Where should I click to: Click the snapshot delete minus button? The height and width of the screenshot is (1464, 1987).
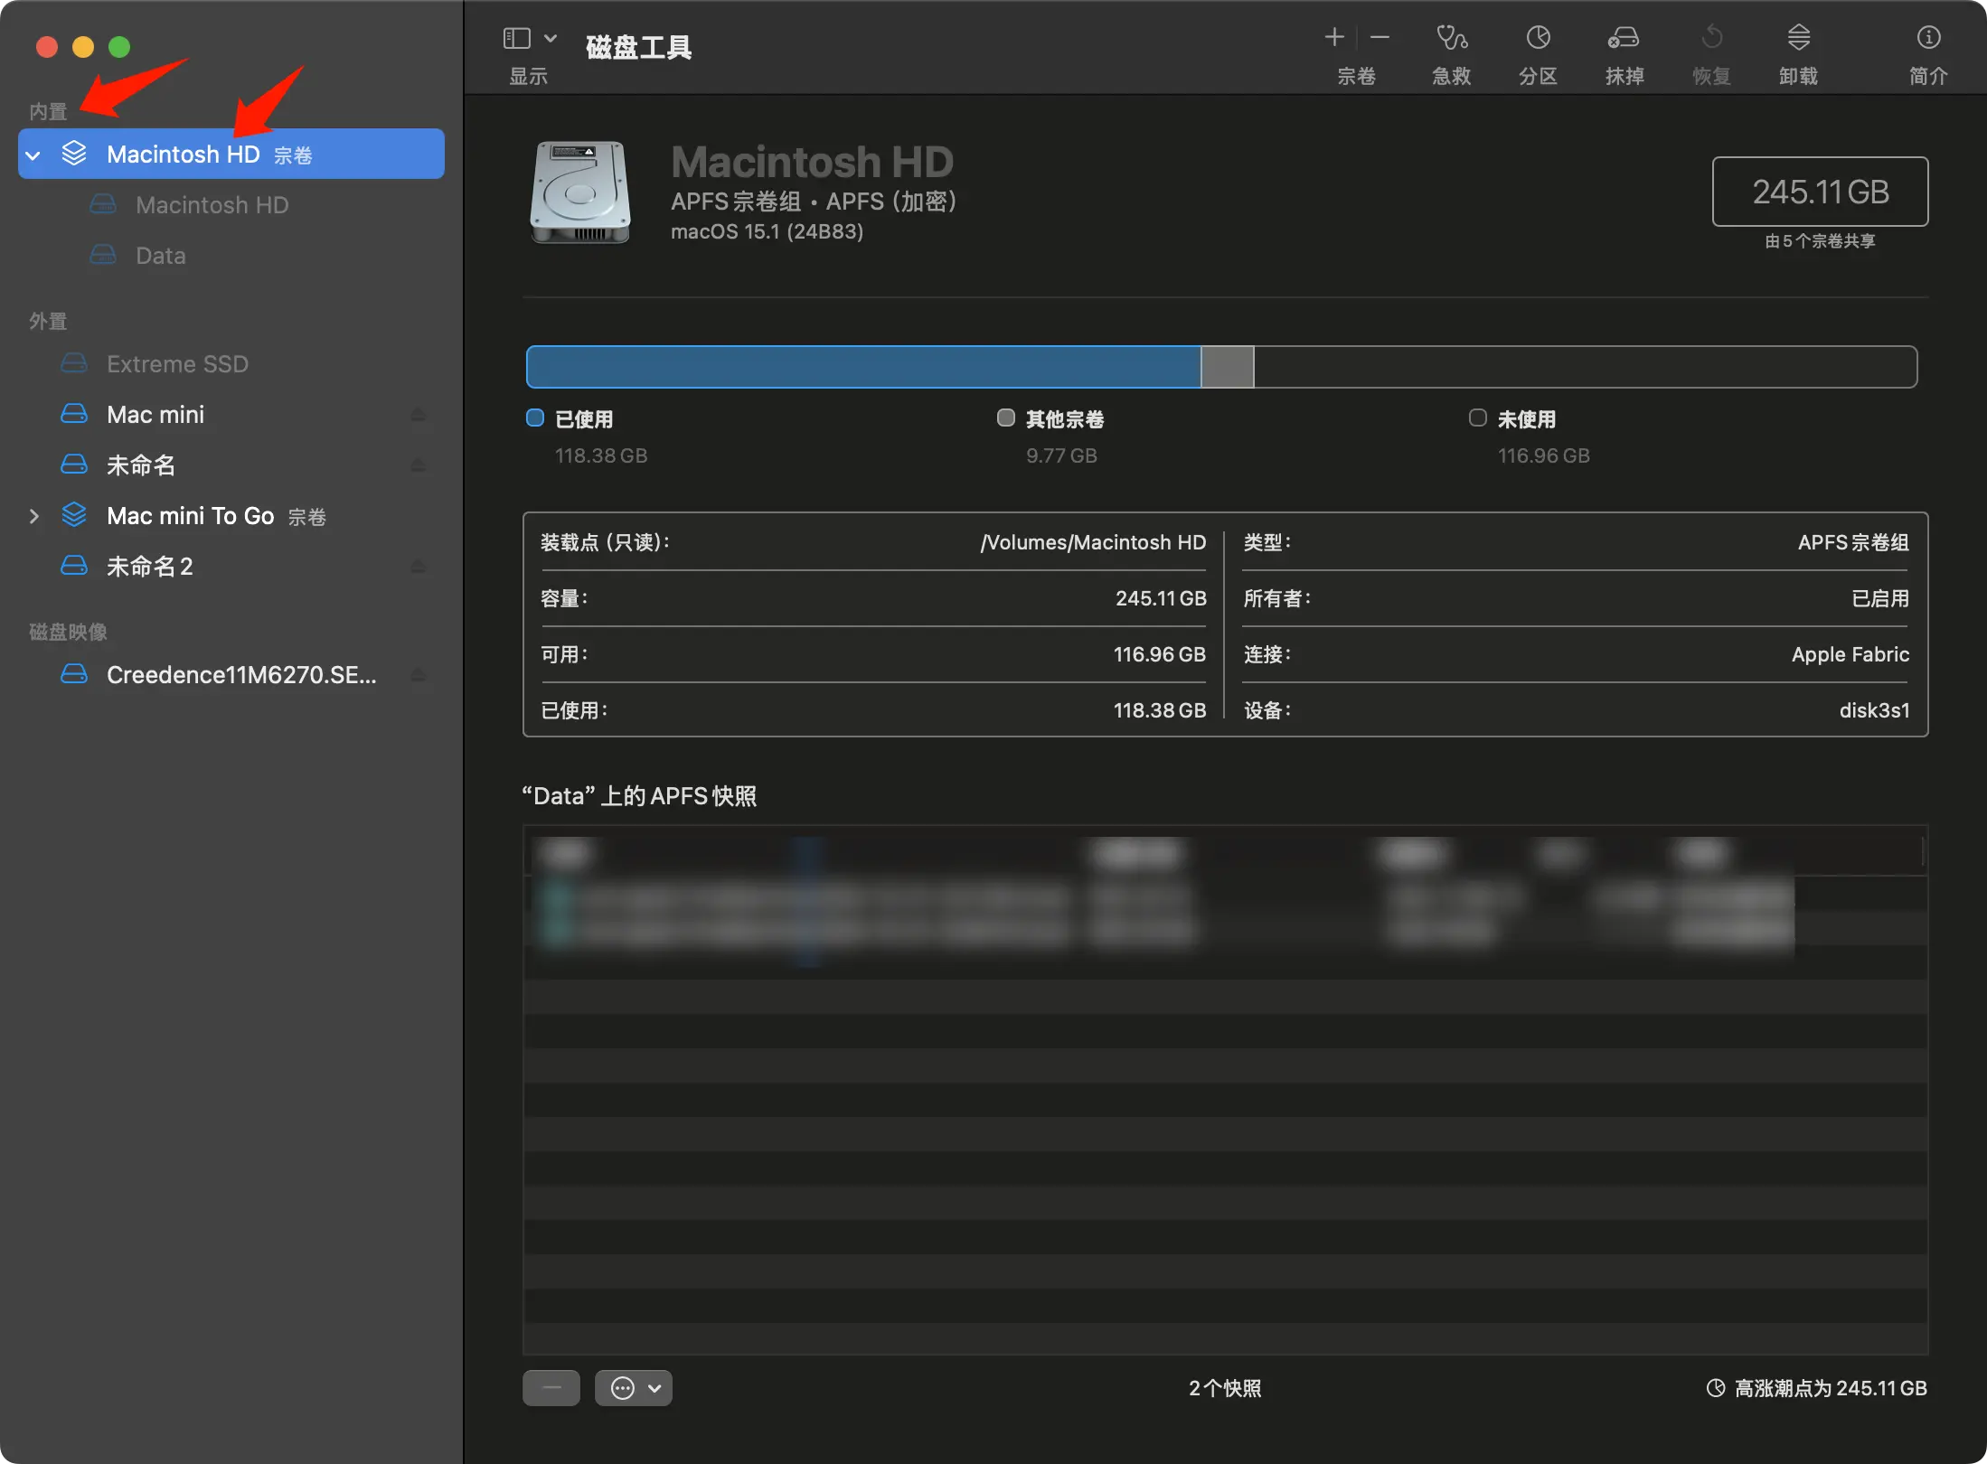pyautogui.click(x=551, y=1388)
